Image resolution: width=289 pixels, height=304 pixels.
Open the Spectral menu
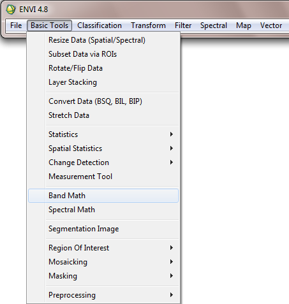point(214,25)
